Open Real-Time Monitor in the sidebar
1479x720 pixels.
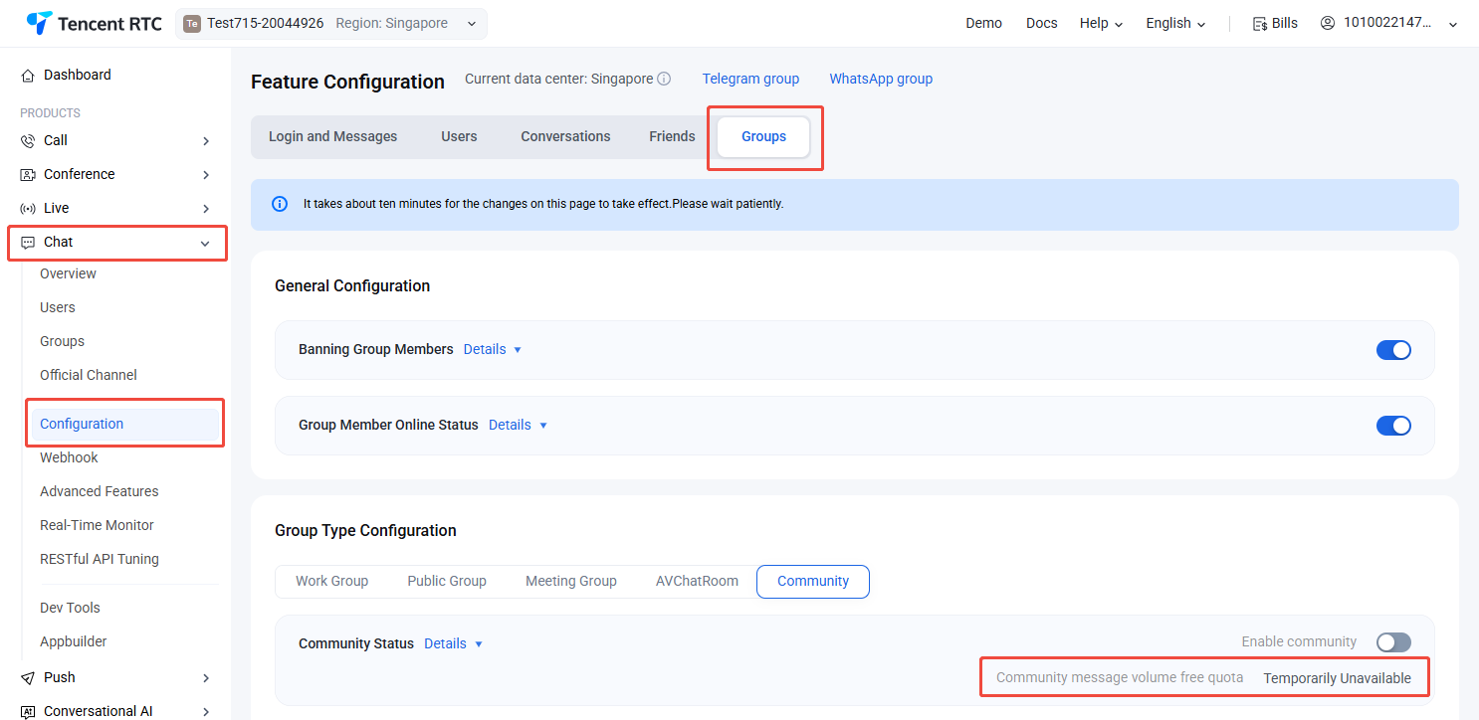(x=97, y=526)
